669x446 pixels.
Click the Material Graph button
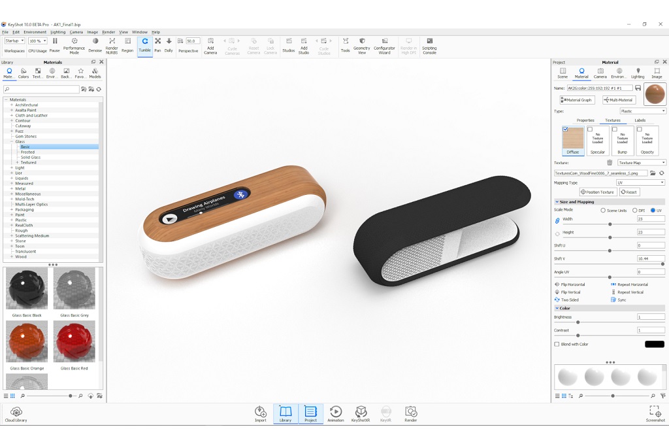577,100
